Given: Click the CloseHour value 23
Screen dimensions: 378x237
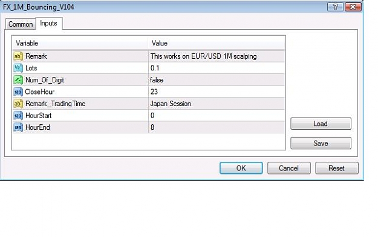Looking at the screenshot, I should (154, 92).
